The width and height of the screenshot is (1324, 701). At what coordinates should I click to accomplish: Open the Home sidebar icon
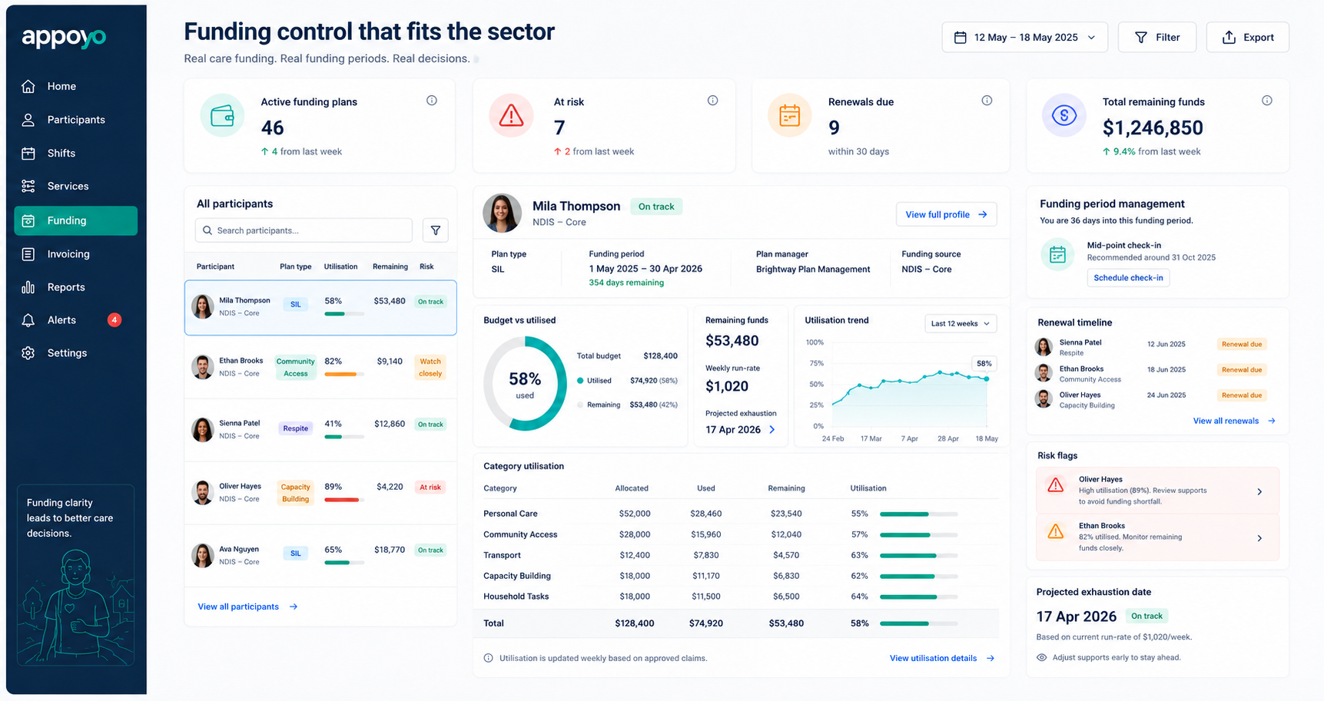click(x=28, y=86)
